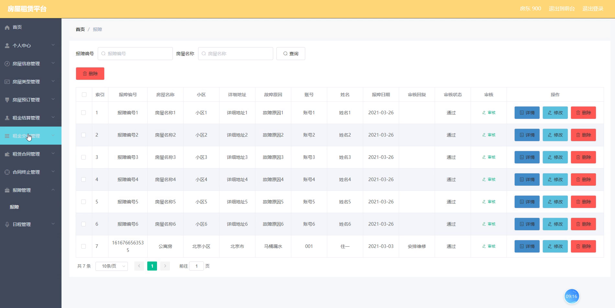Click the floating 09:16 timer bubble

coord(571,296)
